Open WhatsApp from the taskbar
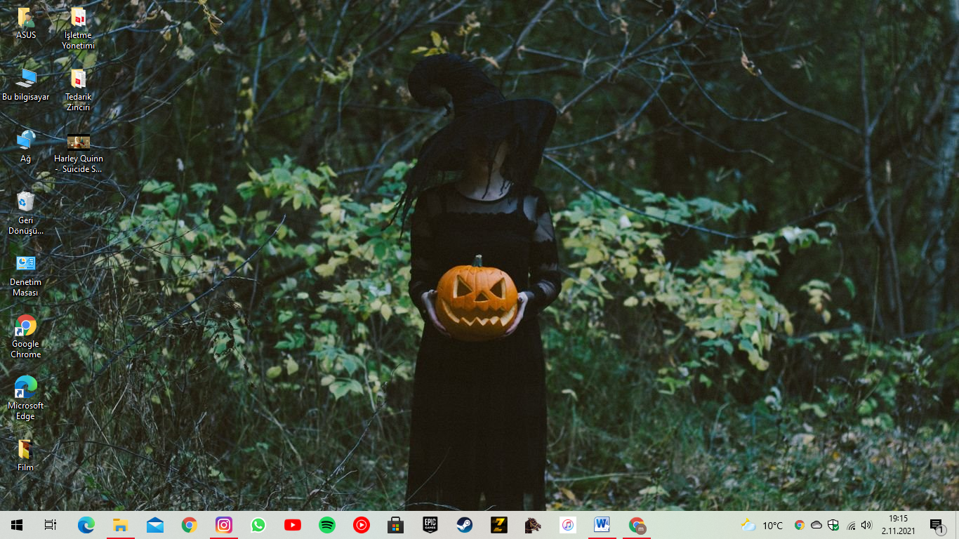 [258, 525]
